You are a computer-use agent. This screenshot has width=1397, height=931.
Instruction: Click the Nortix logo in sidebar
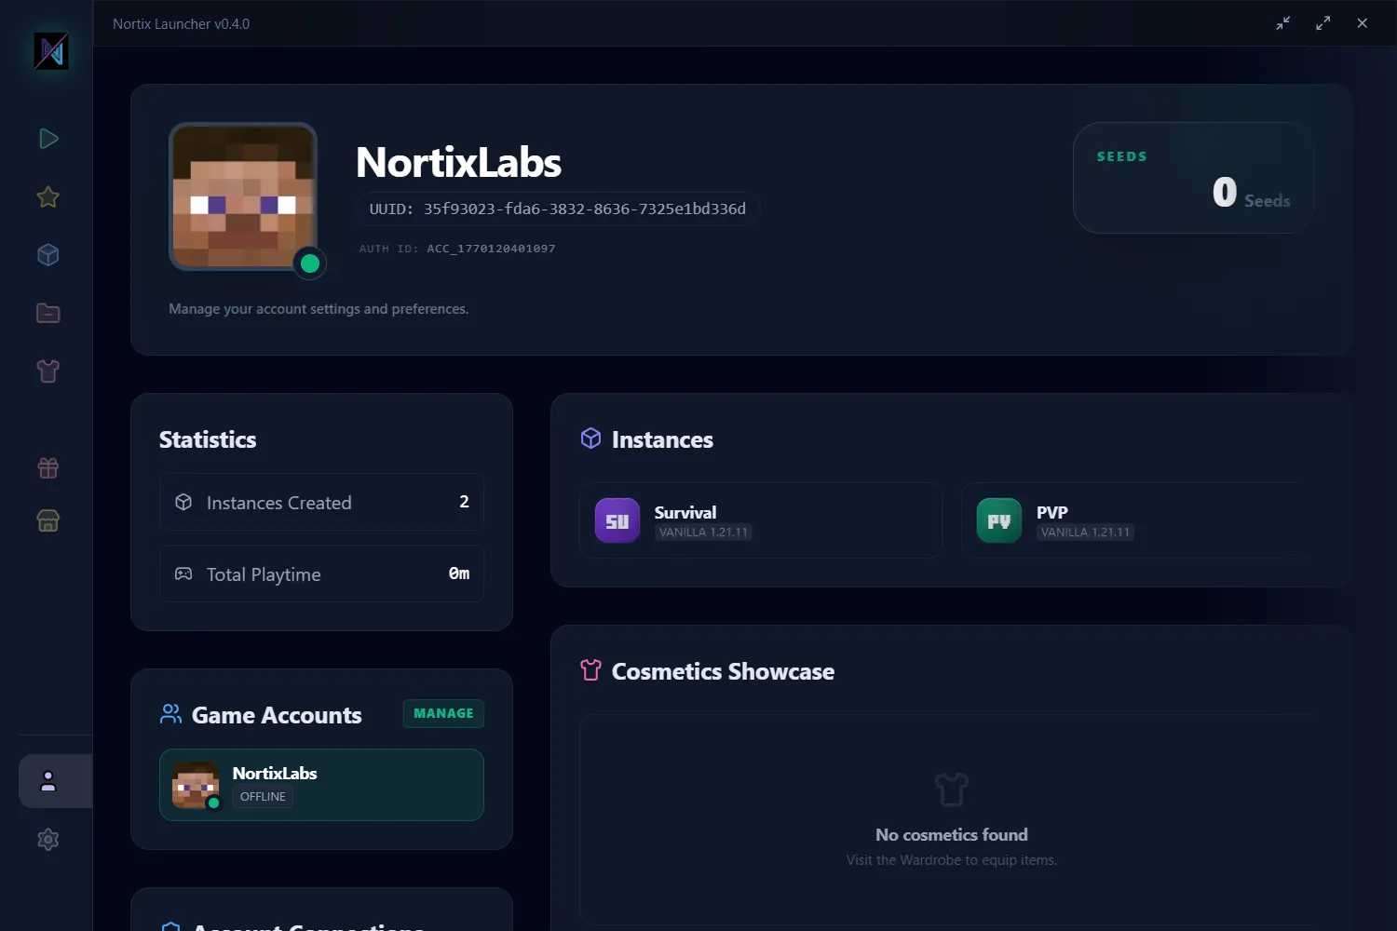click(51, 51)
